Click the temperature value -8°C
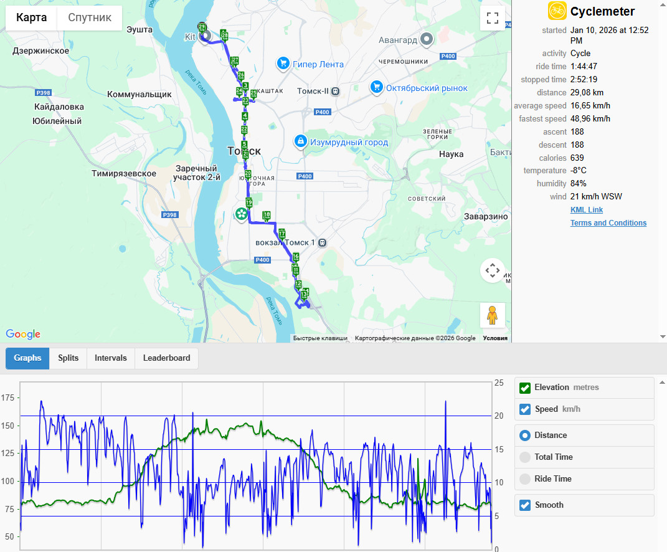Image resolution: width=667 pixels, height=552 pixels. (x=578, y=170)
